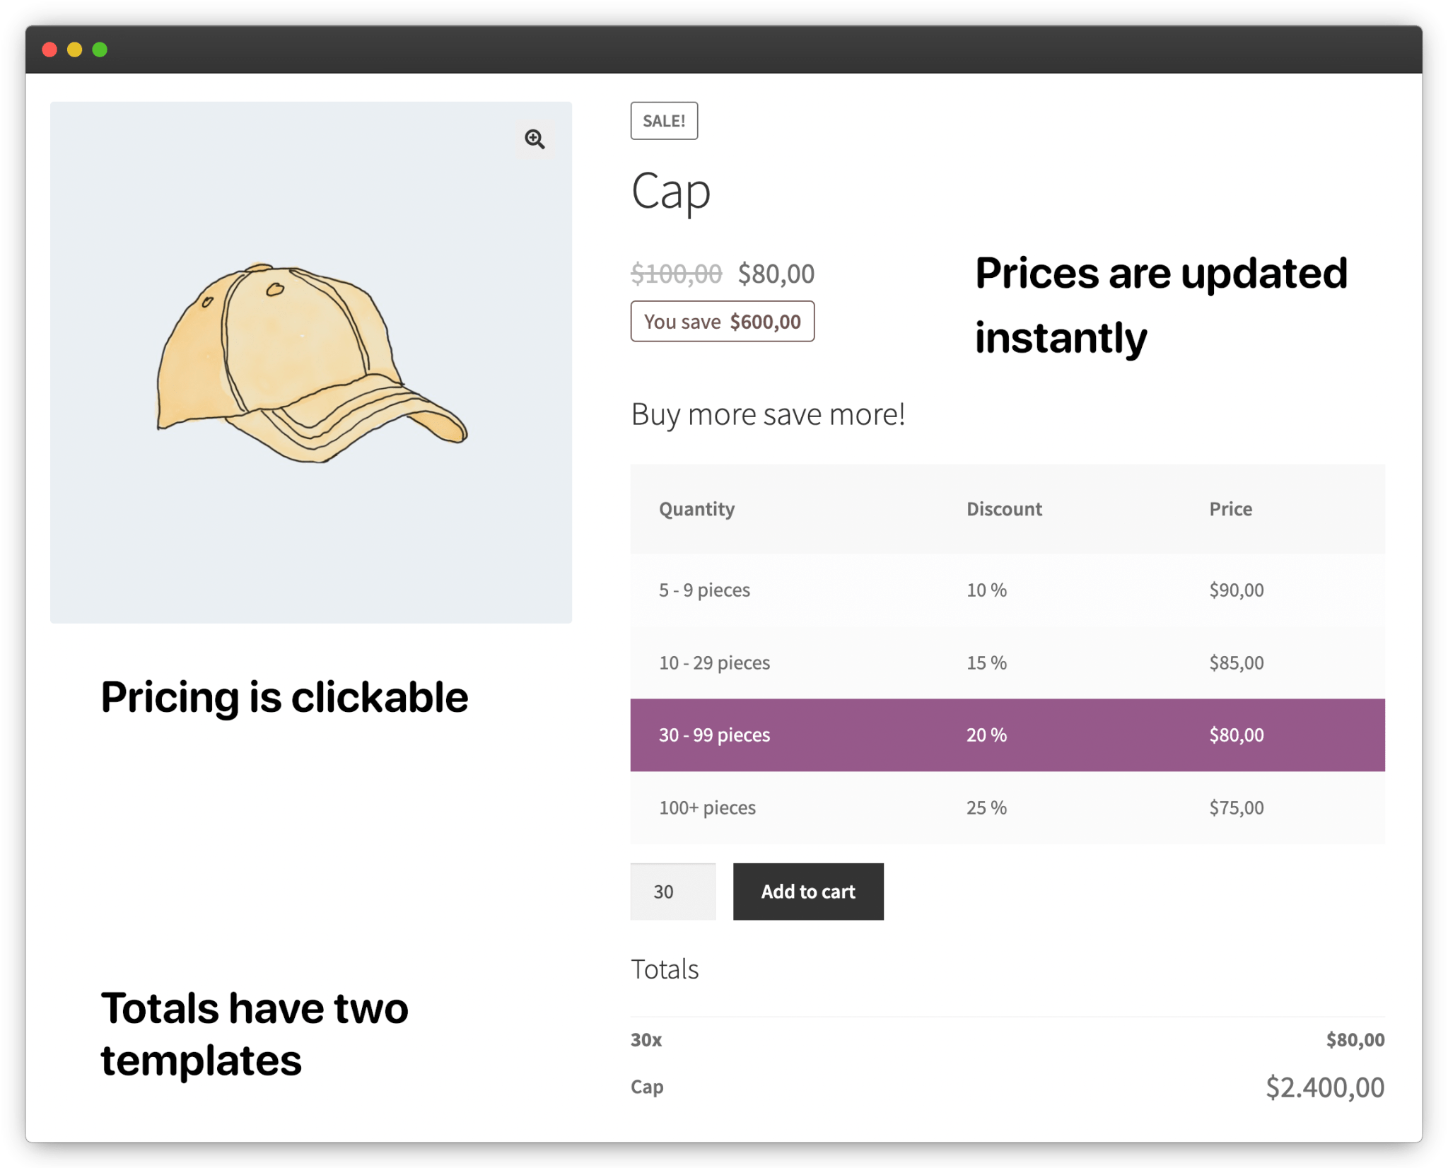Click the green traffic light button
Image resolution: width=1448 pixels, height=1168 pixels.
pyautogui.click(x=101, y=49)
